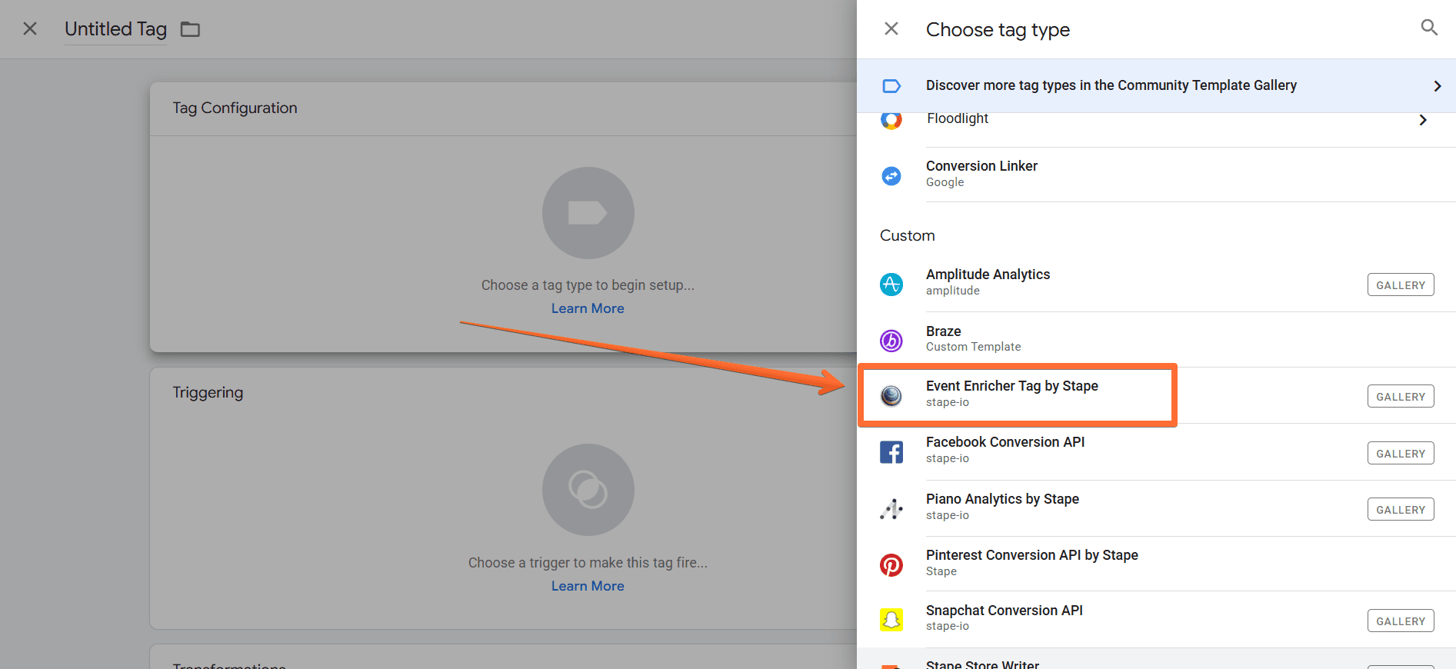Select Amplitude Analytics tag
The width and height of the screenshot is (1456, 669).
click(1156, 284)
